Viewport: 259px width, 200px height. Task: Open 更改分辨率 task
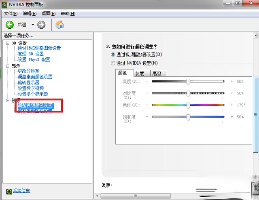click(x=28, y=71)
